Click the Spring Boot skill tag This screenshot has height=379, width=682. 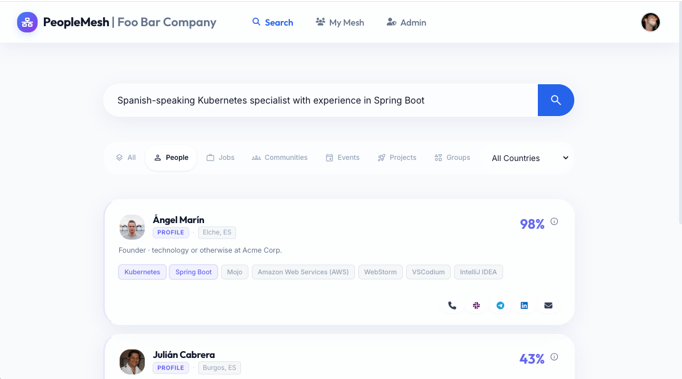194,272
